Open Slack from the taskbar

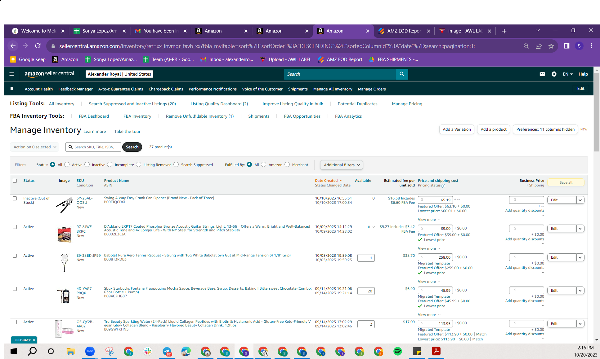click(148, 351)
